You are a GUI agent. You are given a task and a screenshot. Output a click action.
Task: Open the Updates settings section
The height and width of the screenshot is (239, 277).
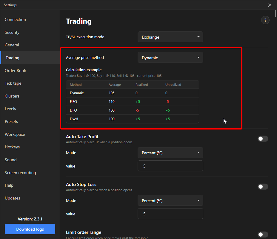click(x=30, y=198)
